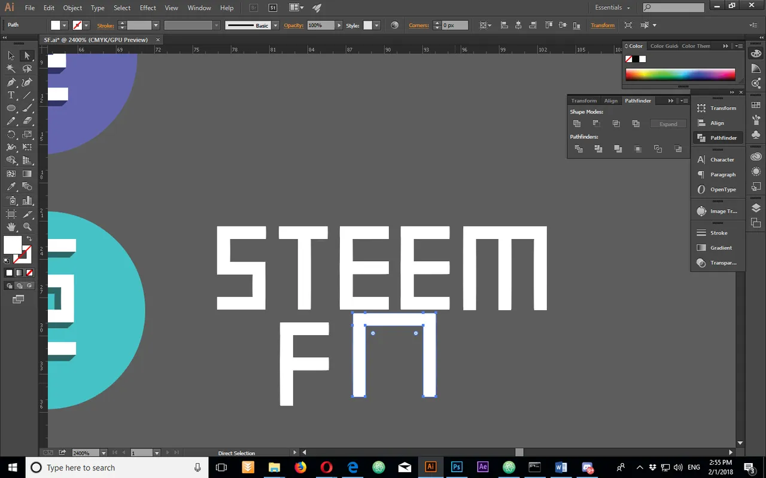Open the Window menu
766x478 pixels.
[199, 8]
